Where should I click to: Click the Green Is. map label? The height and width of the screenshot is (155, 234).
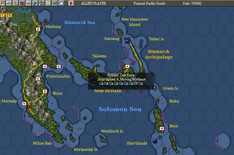(170, 88)
